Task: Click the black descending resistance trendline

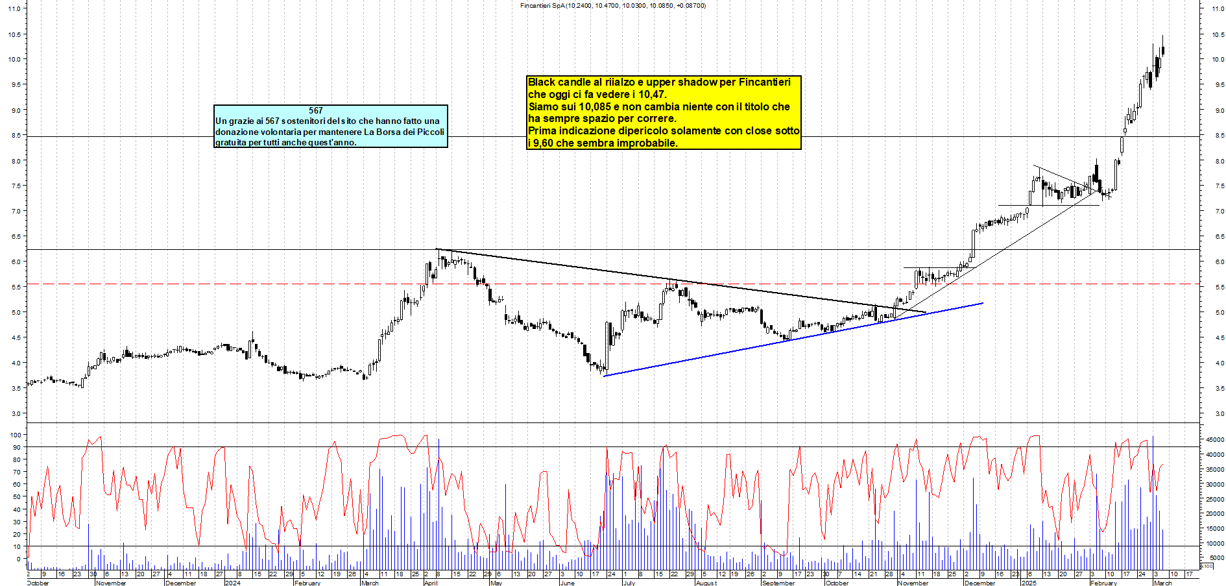Action: pos(681,281)
